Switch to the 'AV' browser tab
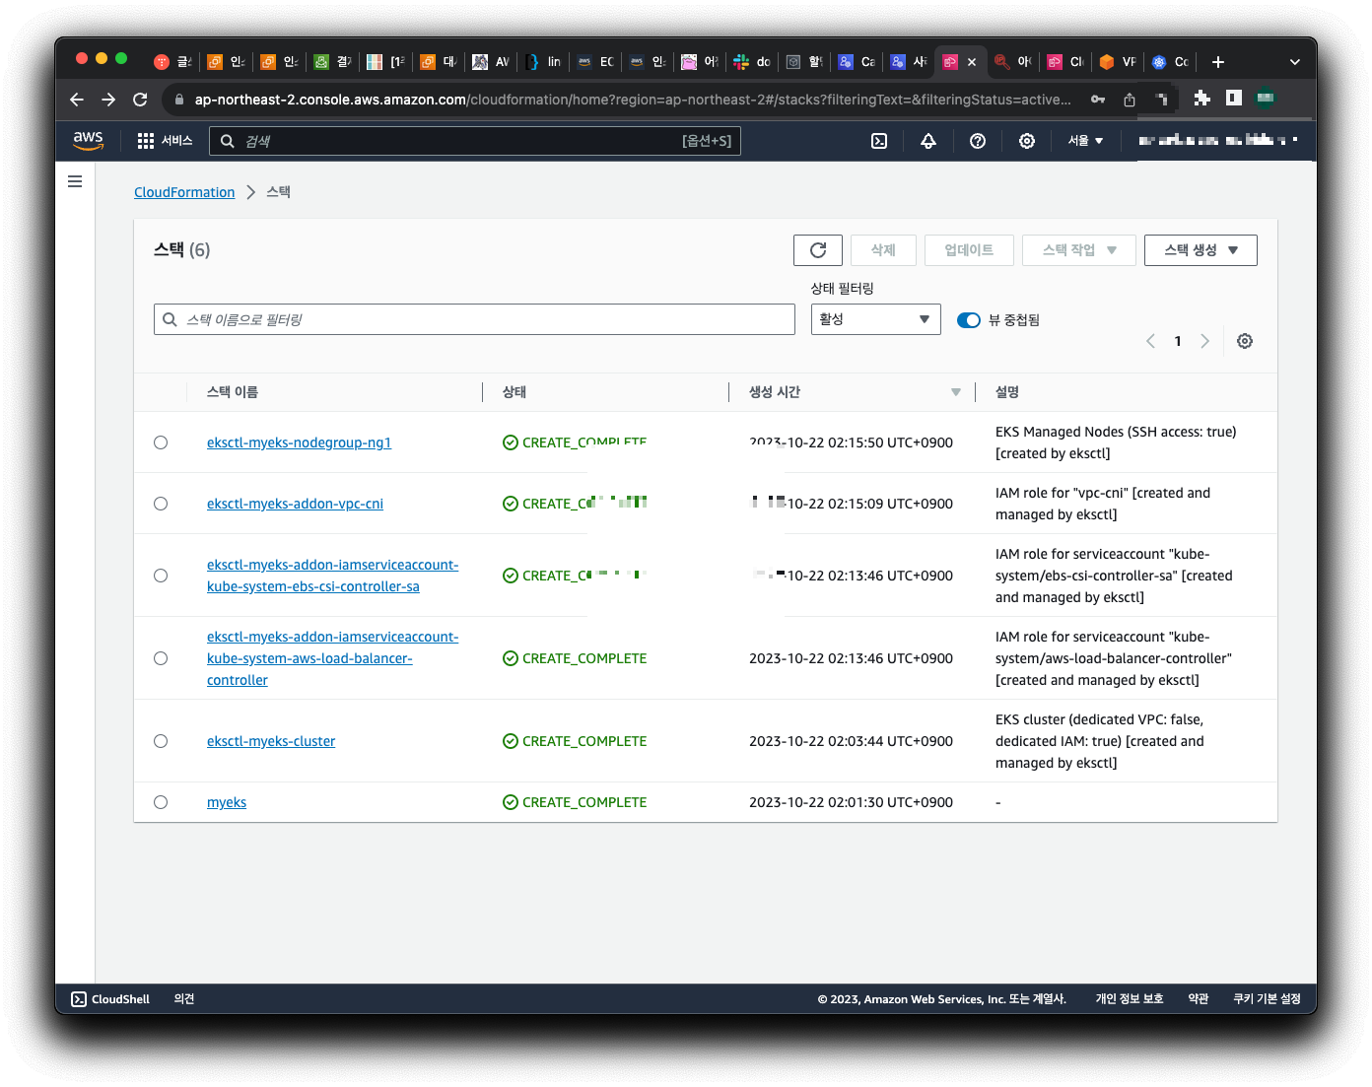The height and width of the screenshot is (1087, 1372). (490, 62)
